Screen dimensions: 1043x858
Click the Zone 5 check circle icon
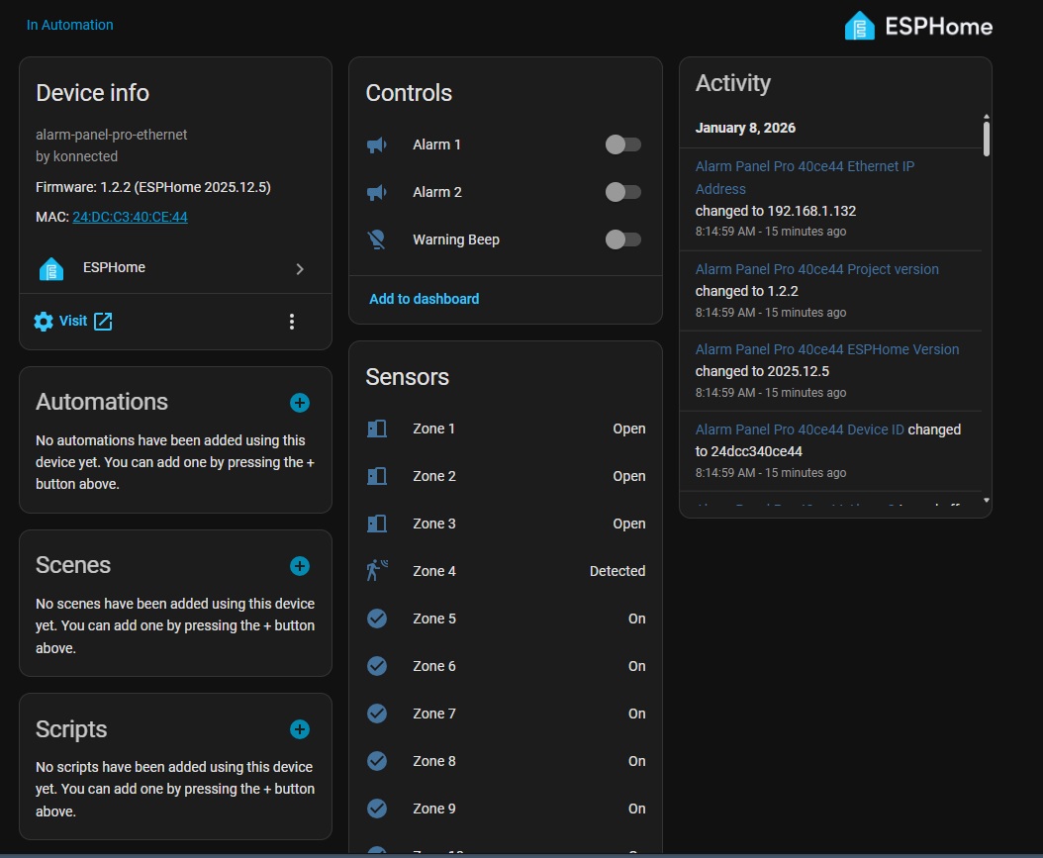(377, 619)
